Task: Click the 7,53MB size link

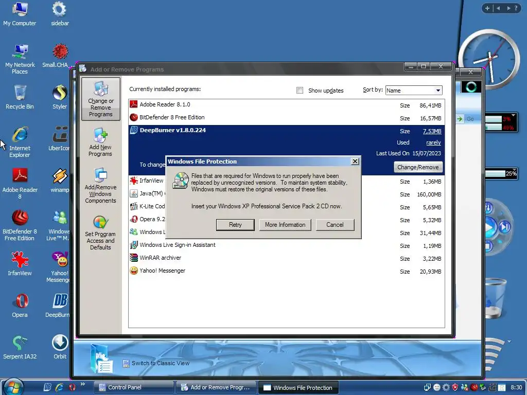Action: (432, 131)
